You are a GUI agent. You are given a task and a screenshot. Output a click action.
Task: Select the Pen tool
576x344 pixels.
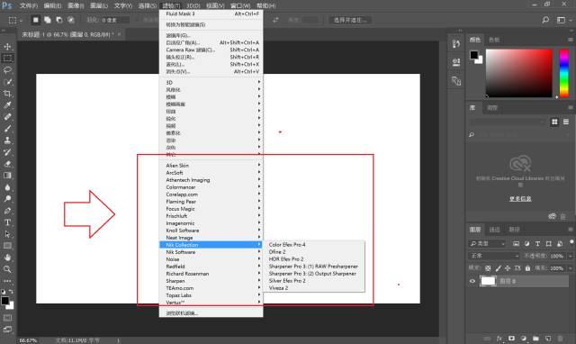point(7,211)
